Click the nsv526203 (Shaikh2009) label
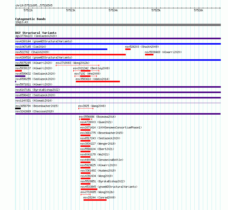This screenshot has width=228, height=210. (x=142, y=47)
